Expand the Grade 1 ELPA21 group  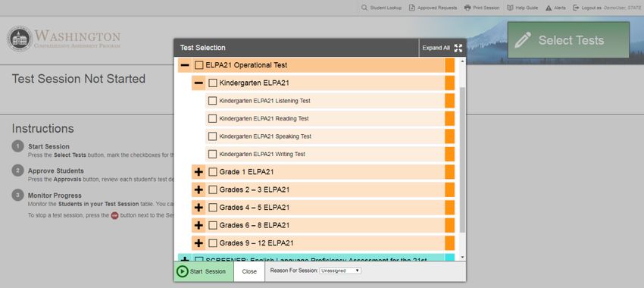pos(199,172)
